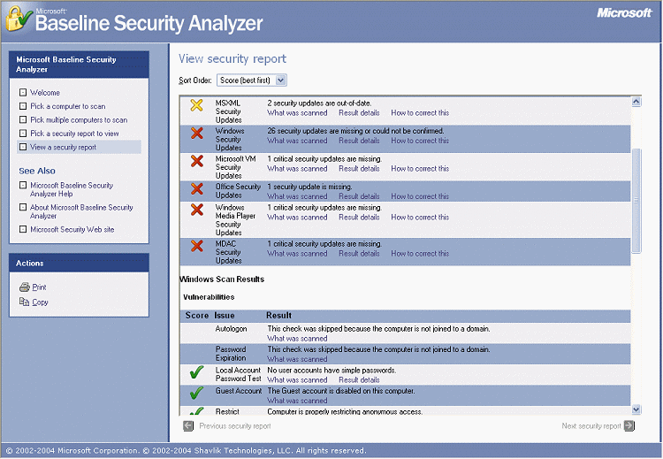This screenshot has width=663, height=459.
Task: Click the vertical scrollbar thumb in the report
Action: tap(636, 201)
